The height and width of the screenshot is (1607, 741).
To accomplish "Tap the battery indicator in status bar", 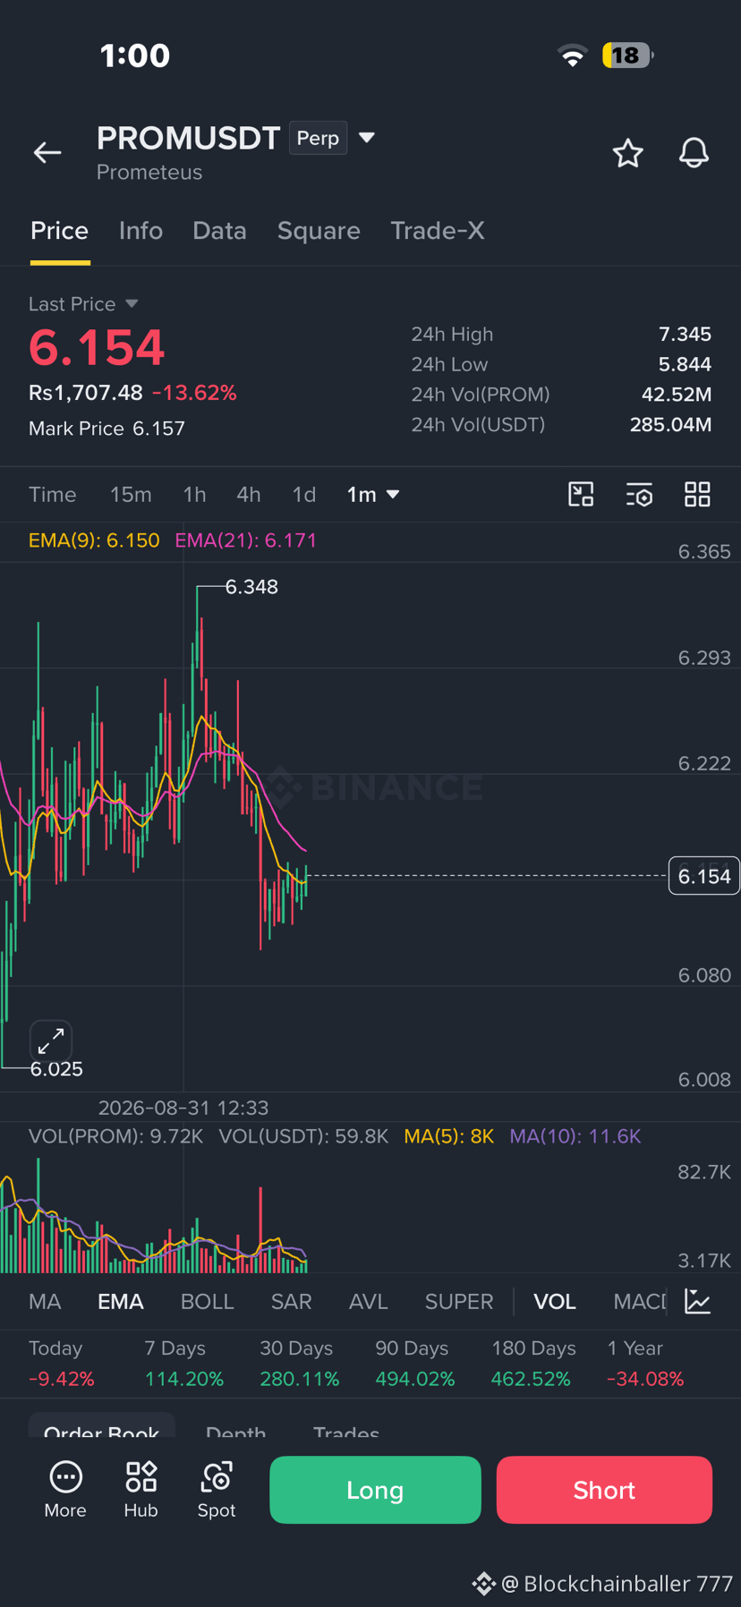I will (627, 55).
